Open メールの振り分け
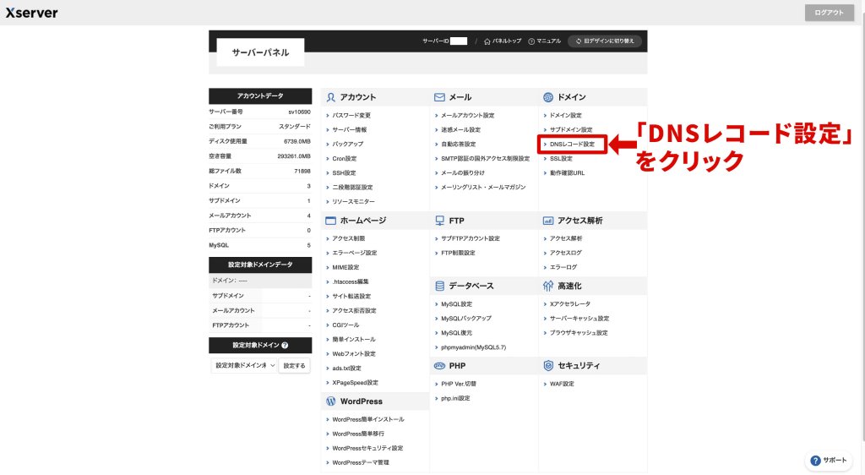The width and height of the screenshot is (865, 475). coord(463,172)
